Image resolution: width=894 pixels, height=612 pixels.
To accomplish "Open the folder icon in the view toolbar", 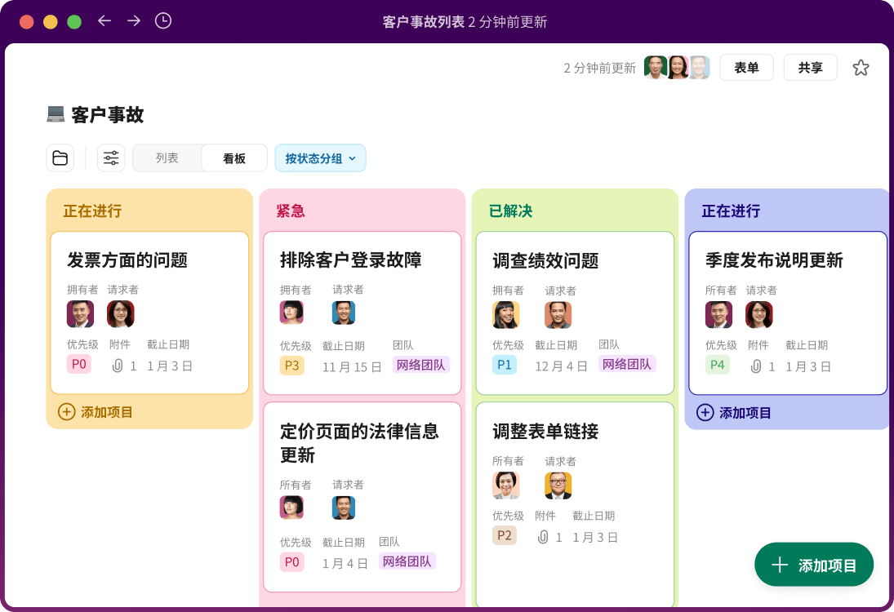I will [x=60, y=157].
